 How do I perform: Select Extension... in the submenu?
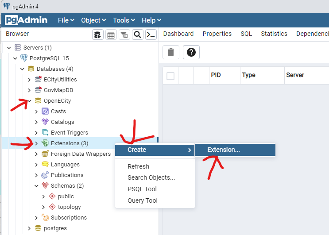point(235,150)
